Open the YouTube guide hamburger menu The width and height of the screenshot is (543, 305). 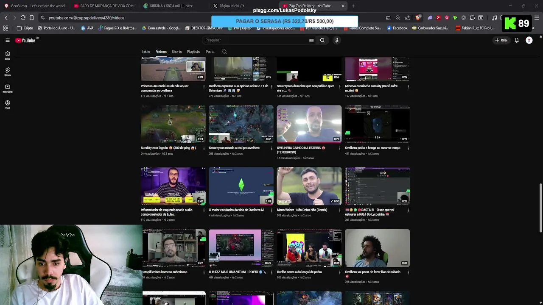coord(7,40)
